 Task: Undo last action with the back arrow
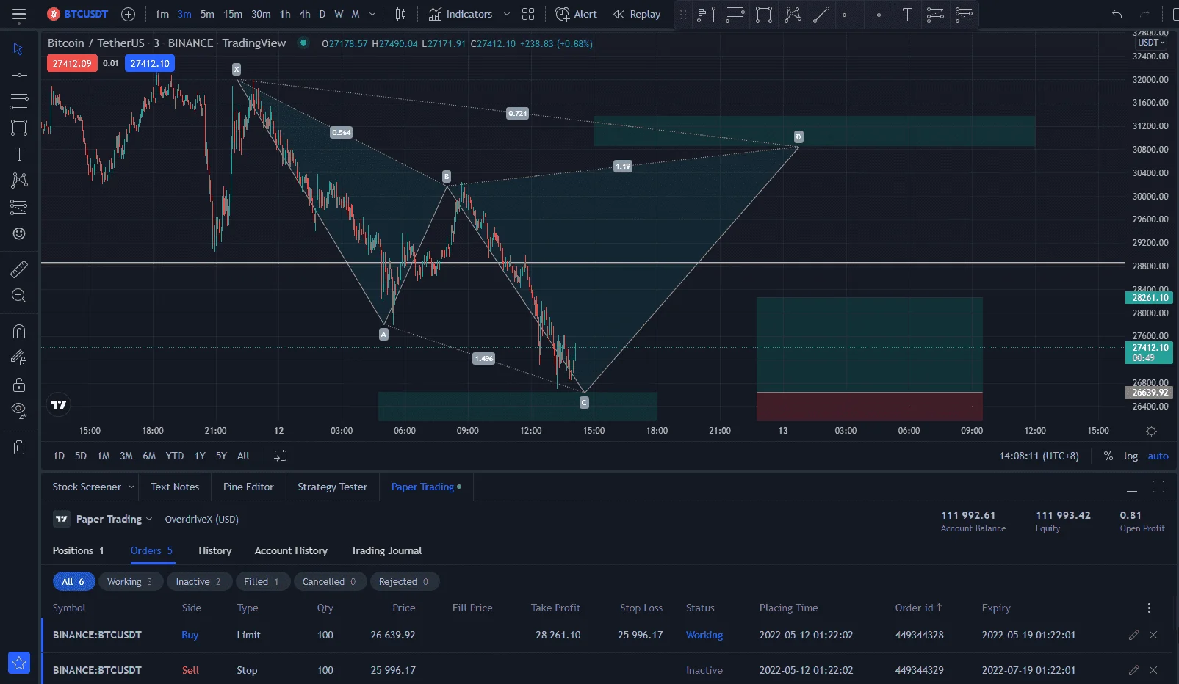click(1117, 14)
